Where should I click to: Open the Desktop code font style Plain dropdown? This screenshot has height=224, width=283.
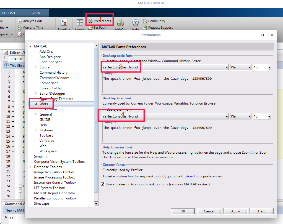coord(241,67)
